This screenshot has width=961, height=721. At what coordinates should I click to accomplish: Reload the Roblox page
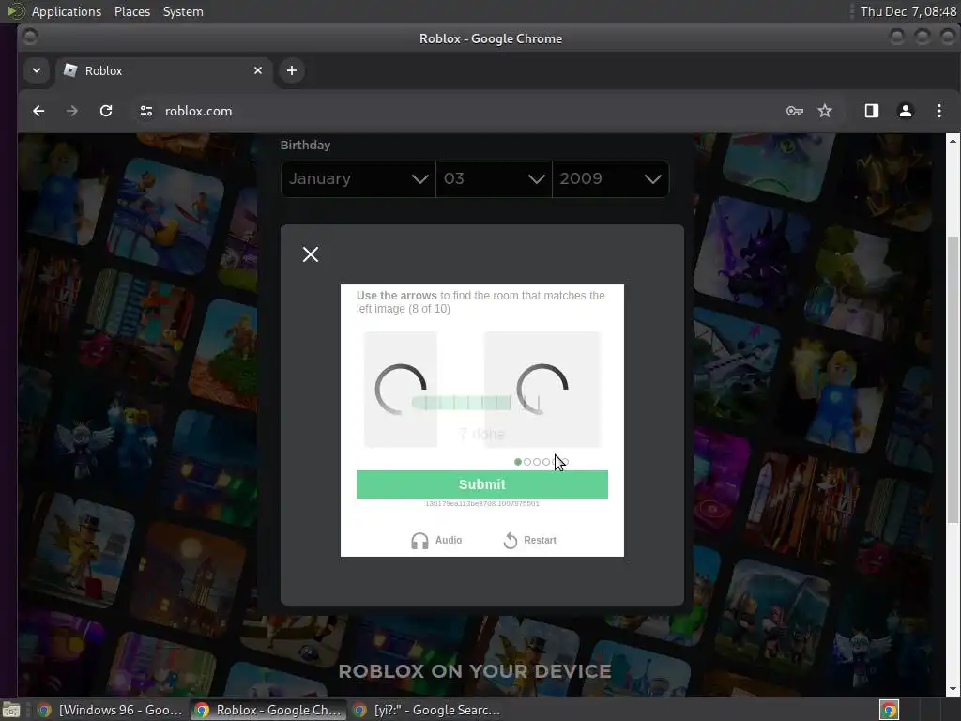(106, 111)
